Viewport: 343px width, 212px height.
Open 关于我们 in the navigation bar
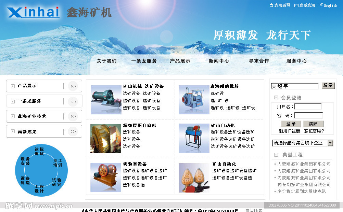(106, 61)
